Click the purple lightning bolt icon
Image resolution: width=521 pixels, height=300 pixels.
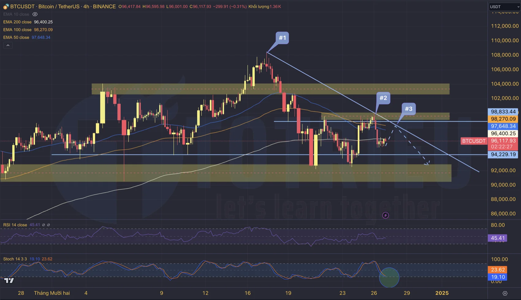(x=386, y=215)
